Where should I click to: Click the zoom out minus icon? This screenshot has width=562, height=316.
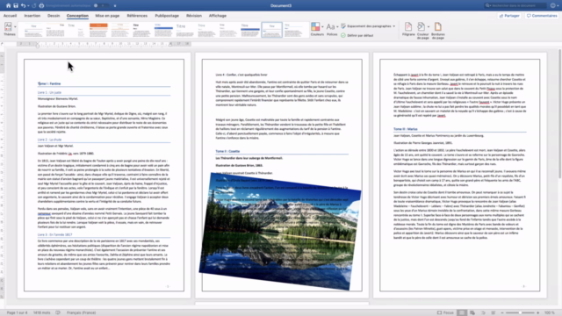502,312
